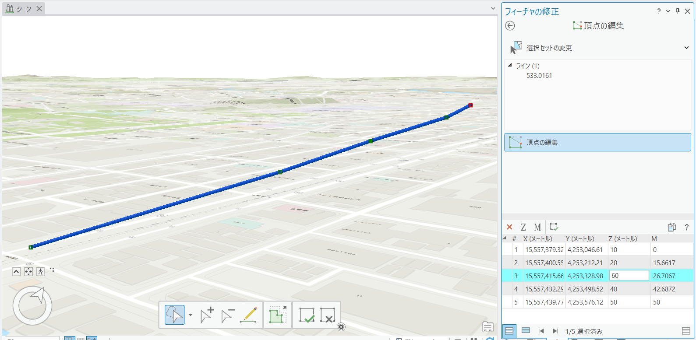Toggle Z values with the Z button
Viewport: 696px width, 340px height.
[x=523, y=227]
